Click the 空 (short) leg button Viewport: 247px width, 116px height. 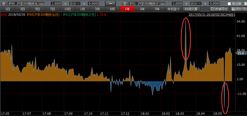coord(125,4)
